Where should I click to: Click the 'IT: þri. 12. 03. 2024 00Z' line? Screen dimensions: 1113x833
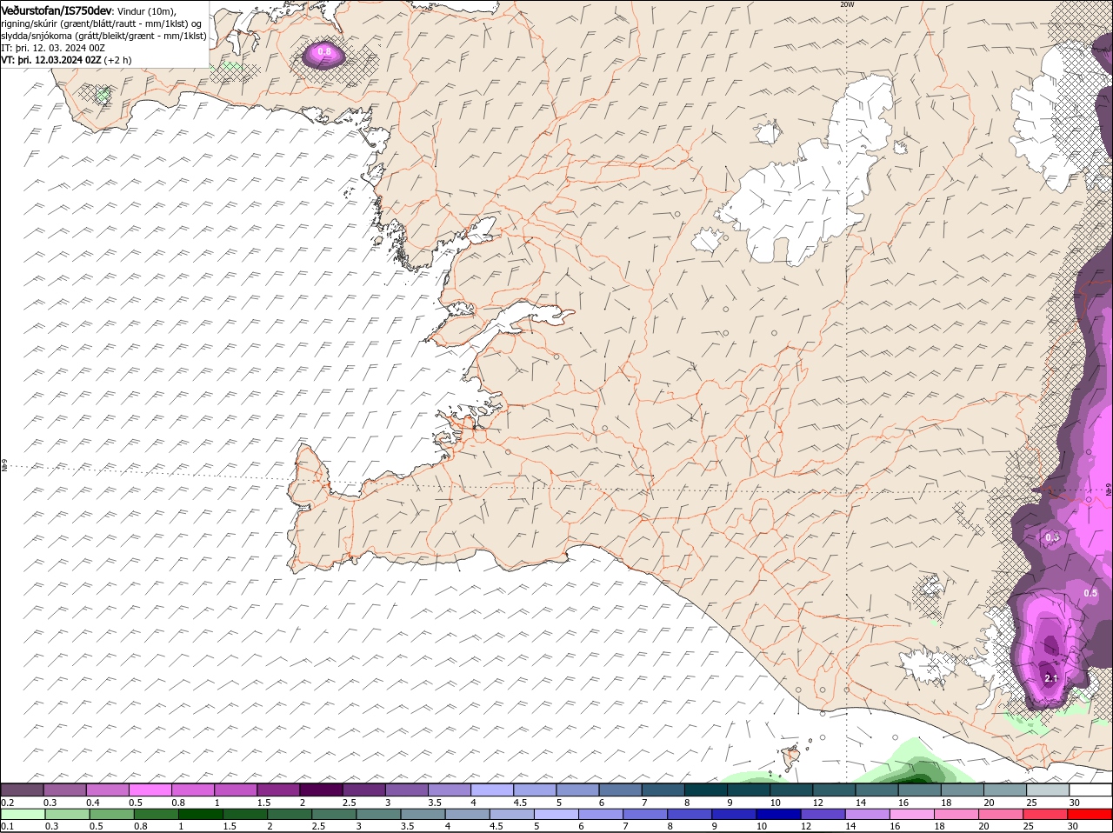[x=54, y=48]
